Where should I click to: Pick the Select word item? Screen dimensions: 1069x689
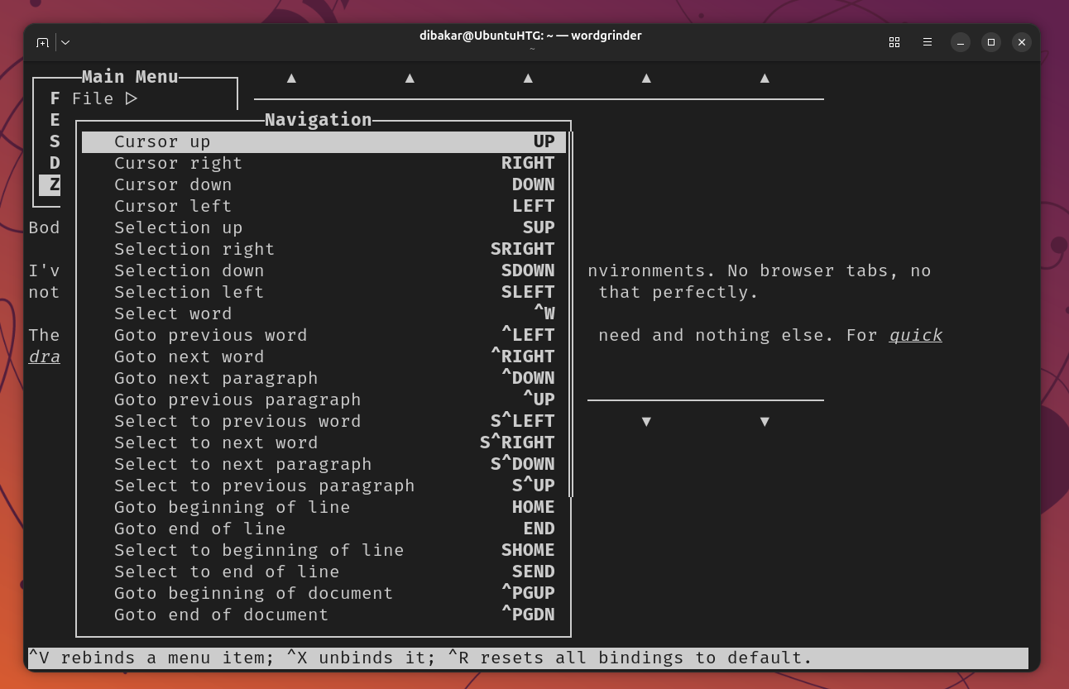[324, 313]
